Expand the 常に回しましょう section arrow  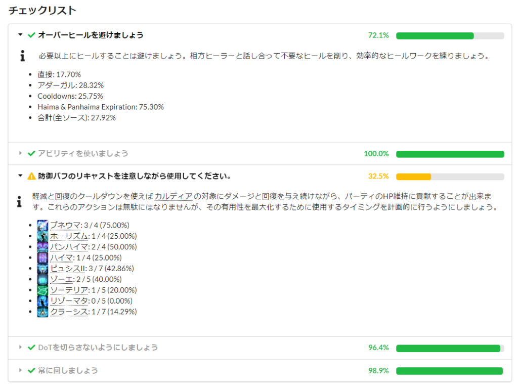(20, 370)
